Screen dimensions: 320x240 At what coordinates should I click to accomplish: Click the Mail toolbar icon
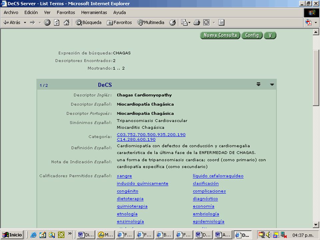pyautogui.click(x=184, y=22)
